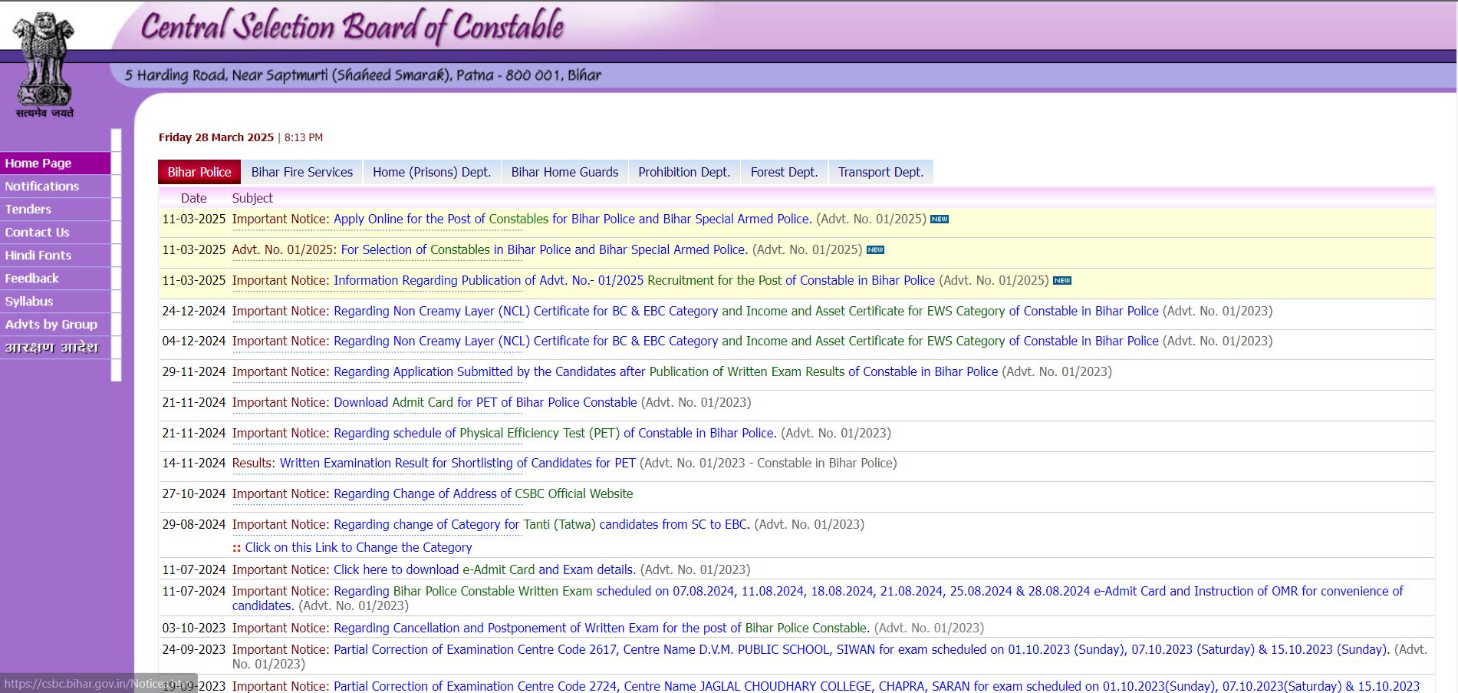Open Click here to download e-Admit Card link
The height and width of the screenshot is (693, 1458).
coord(485,569)
